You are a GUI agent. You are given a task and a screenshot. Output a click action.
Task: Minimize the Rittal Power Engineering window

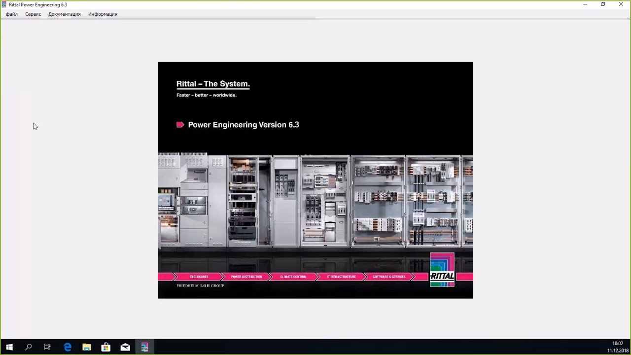coord(585,4)
